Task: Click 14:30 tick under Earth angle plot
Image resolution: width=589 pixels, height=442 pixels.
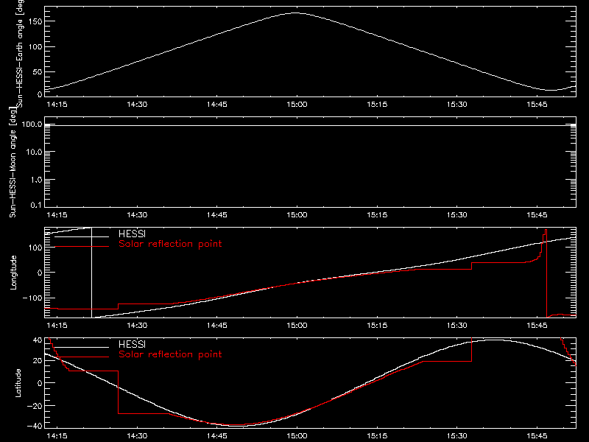Action: click(137, 105)
